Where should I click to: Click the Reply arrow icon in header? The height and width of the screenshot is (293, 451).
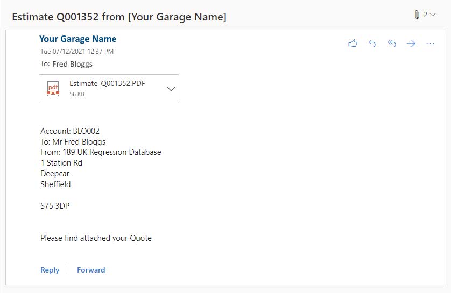(x=372, y=44)
